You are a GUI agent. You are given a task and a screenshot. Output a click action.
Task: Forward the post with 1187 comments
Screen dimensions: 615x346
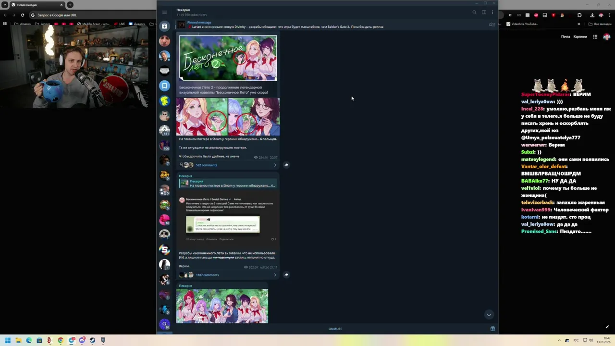[x=286, y=275]
